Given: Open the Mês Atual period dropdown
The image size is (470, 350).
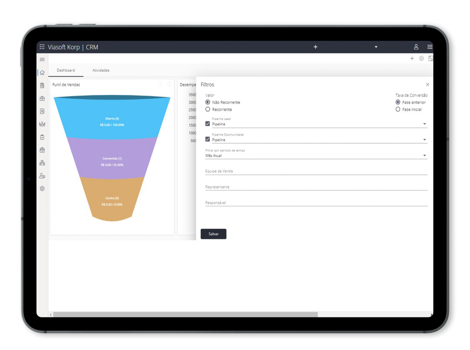Looking at the screenshot, I should click(x=424, y=156).
